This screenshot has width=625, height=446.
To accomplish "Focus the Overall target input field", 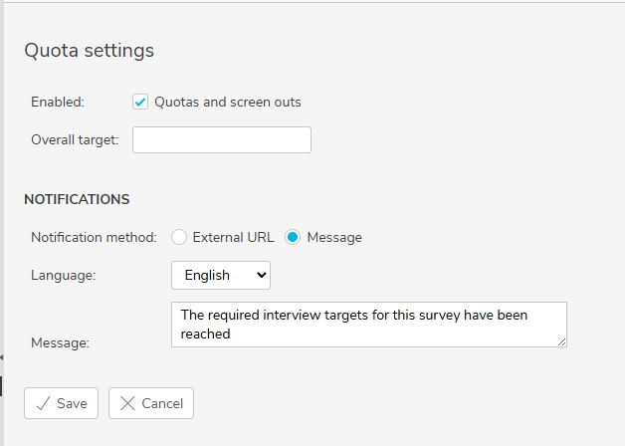I will tap(222, 140).
